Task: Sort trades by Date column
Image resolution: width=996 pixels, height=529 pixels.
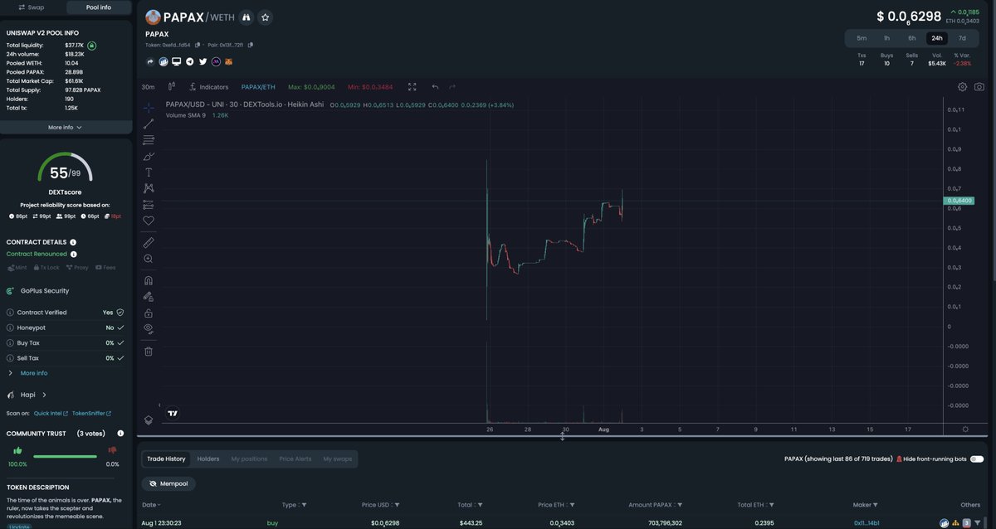Action: 150,504
